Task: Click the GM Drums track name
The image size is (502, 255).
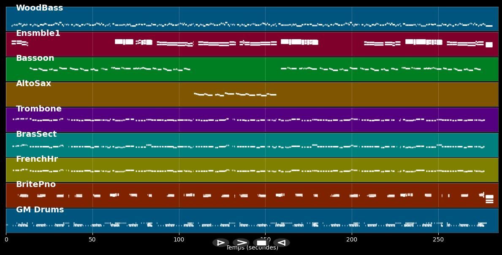Action: 40,210
